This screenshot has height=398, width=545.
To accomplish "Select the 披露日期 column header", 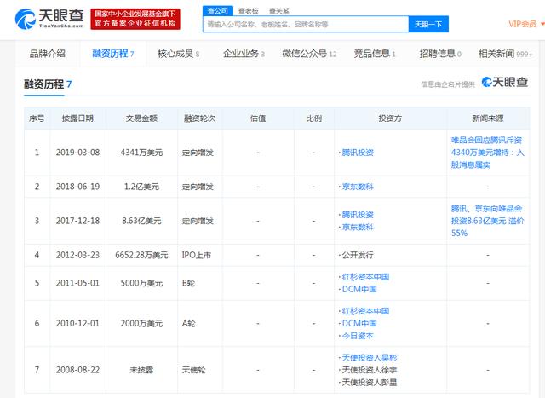I will pos(77,118).
